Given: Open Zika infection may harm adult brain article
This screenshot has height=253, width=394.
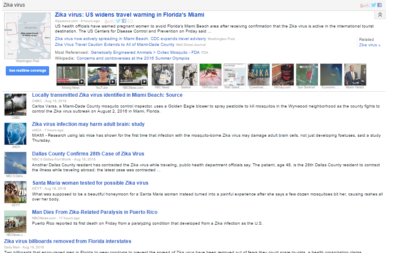Looking at the screenshot, I should tap(88, 124).
